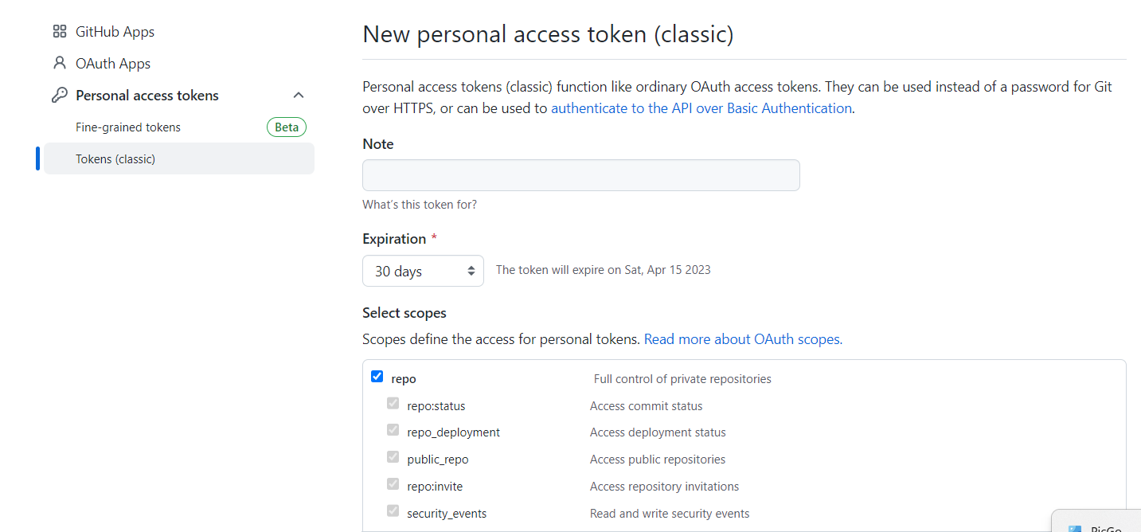
Task: Click the Note text input field
Action: pyautogui.click(x=581, y=175)
